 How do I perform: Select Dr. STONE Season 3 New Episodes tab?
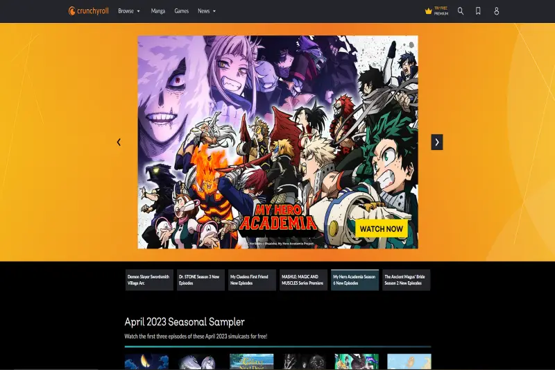pos(200,280)
